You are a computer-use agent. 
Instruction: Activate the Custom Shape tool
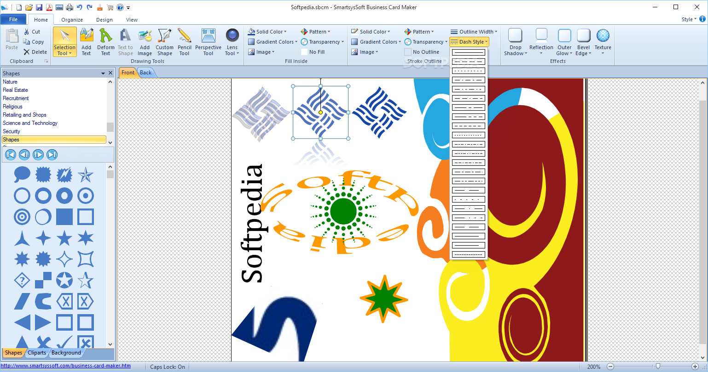tap(164, 42)
